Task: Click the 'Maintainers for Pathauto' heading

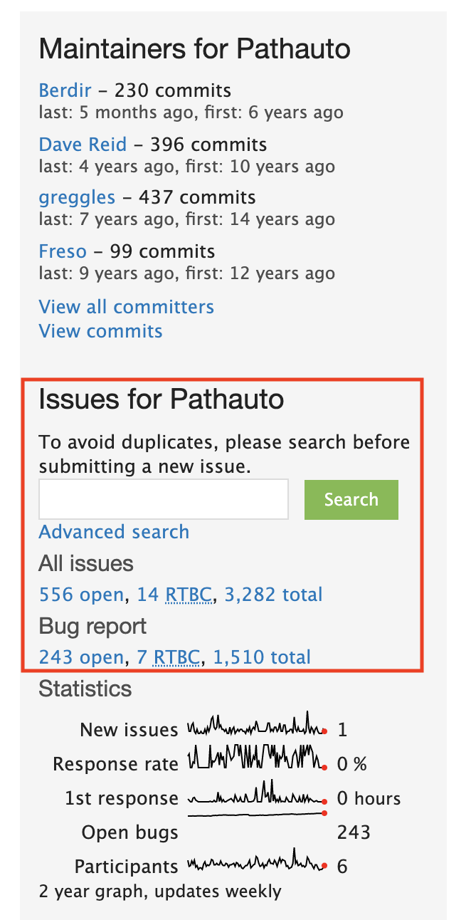Action: (x=194, y=49)
